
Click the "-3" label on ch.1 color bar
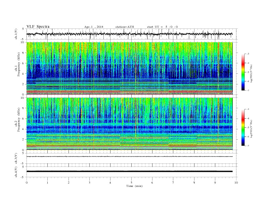pos(248,54)
